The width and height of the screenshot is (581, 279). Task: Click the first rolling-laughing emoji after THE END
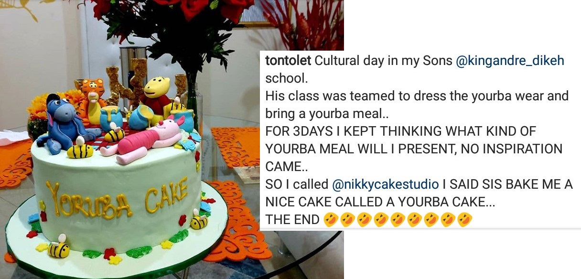(331, 219)
